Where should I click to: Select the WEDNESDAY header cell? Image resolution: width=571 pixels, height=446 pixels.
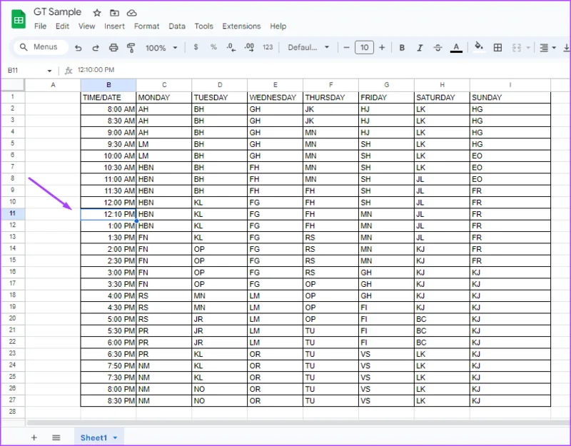pos(276,97)
